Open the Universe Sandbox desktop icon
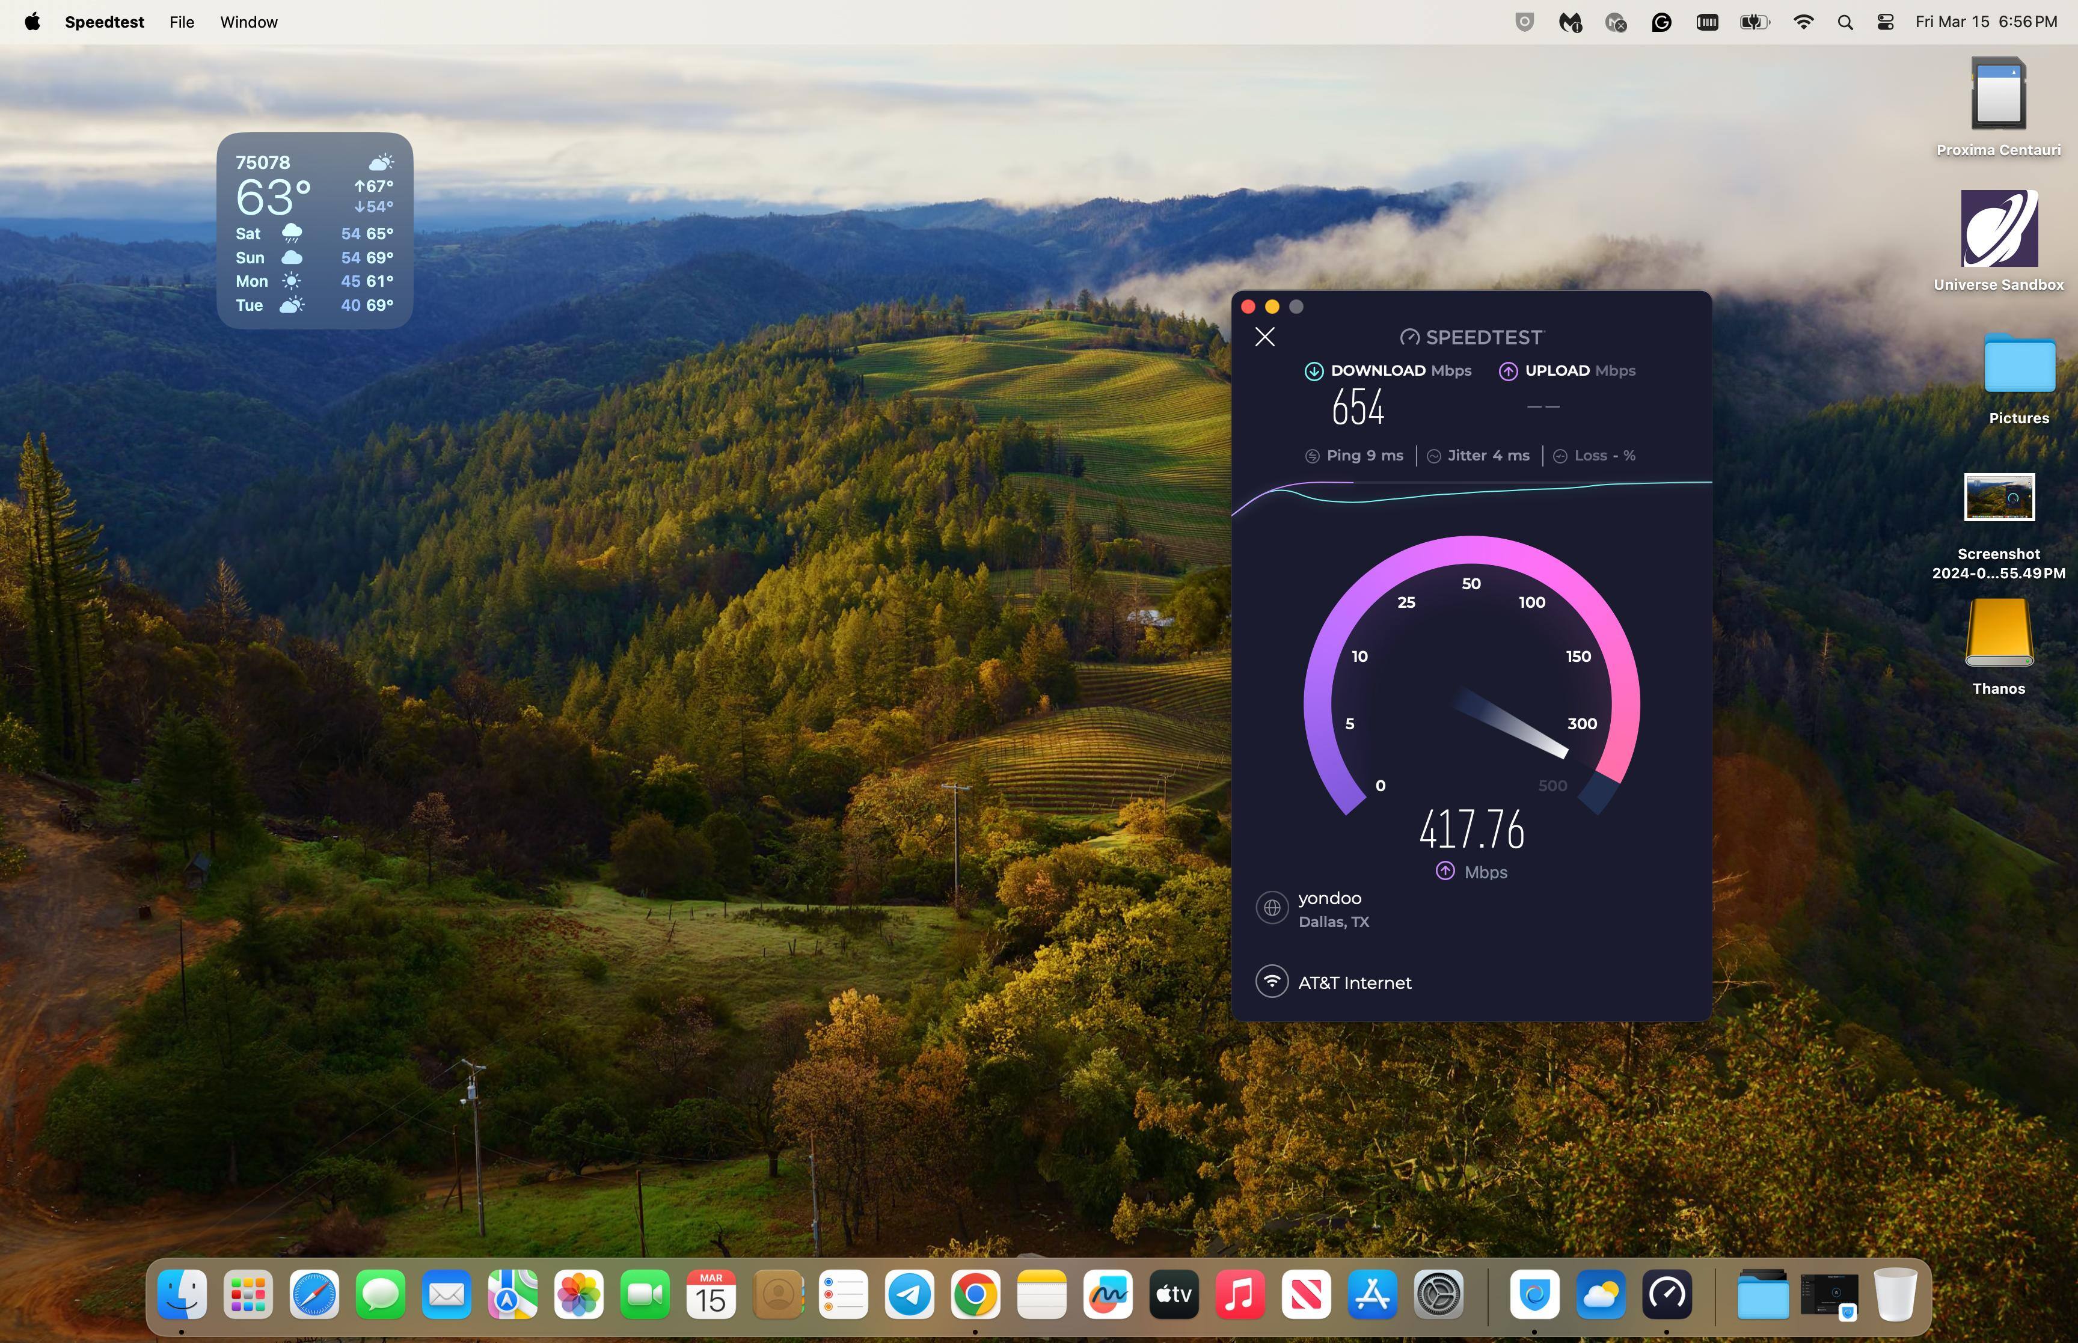Screen dimensions: 2078x1343 tap(1998, 230)
